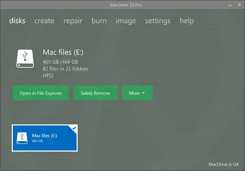The height and width of the screenshot is (171, 245).
Task: Toggle the checkmark on Mac files tile
Action: tap(74, 128)
